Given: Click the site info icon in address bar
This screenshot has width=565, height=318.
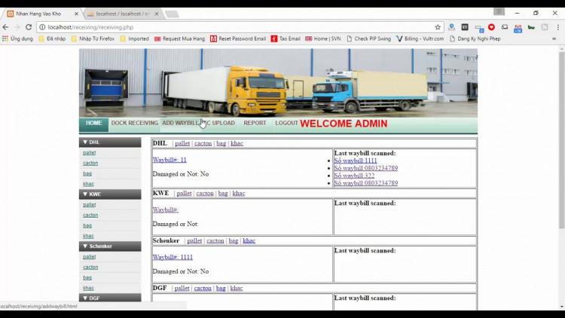Looking at the screenshot, I should pos(42,27).
